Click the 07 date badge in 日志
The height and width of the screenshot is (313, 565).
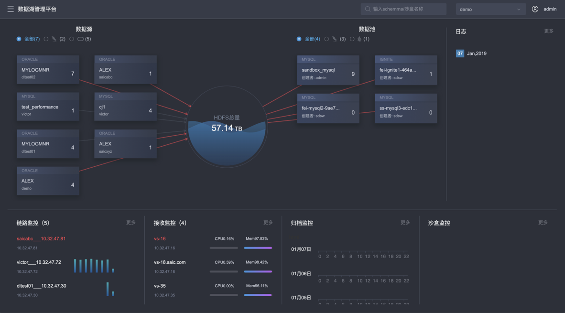(x=460, y=54)
